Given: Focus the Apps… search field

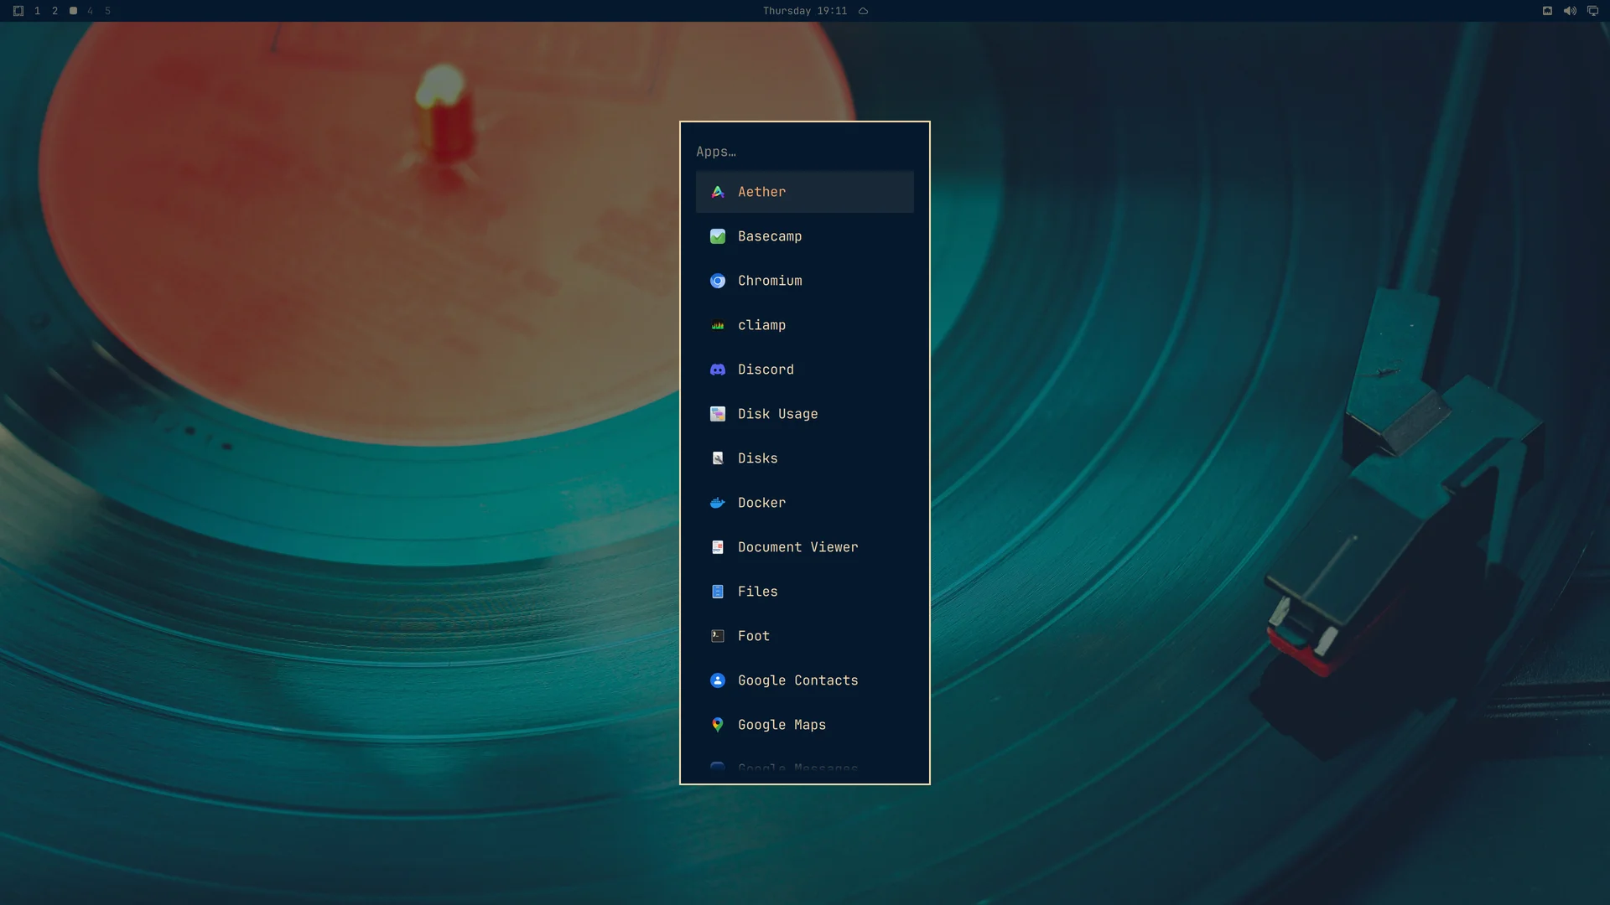Looking at the screenshot, I should [x=805, y=152].
